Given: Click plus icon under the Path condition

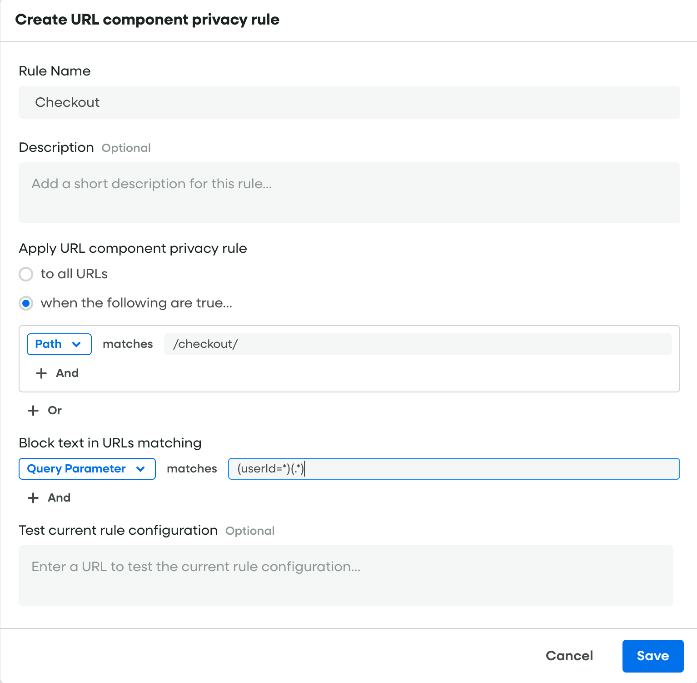Looking at the screenshot, I should (41, 373).
